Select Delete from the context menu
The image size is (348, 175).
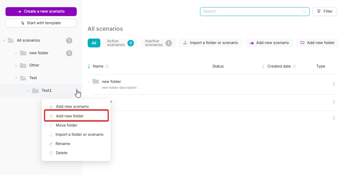click(x=62, y=153)
